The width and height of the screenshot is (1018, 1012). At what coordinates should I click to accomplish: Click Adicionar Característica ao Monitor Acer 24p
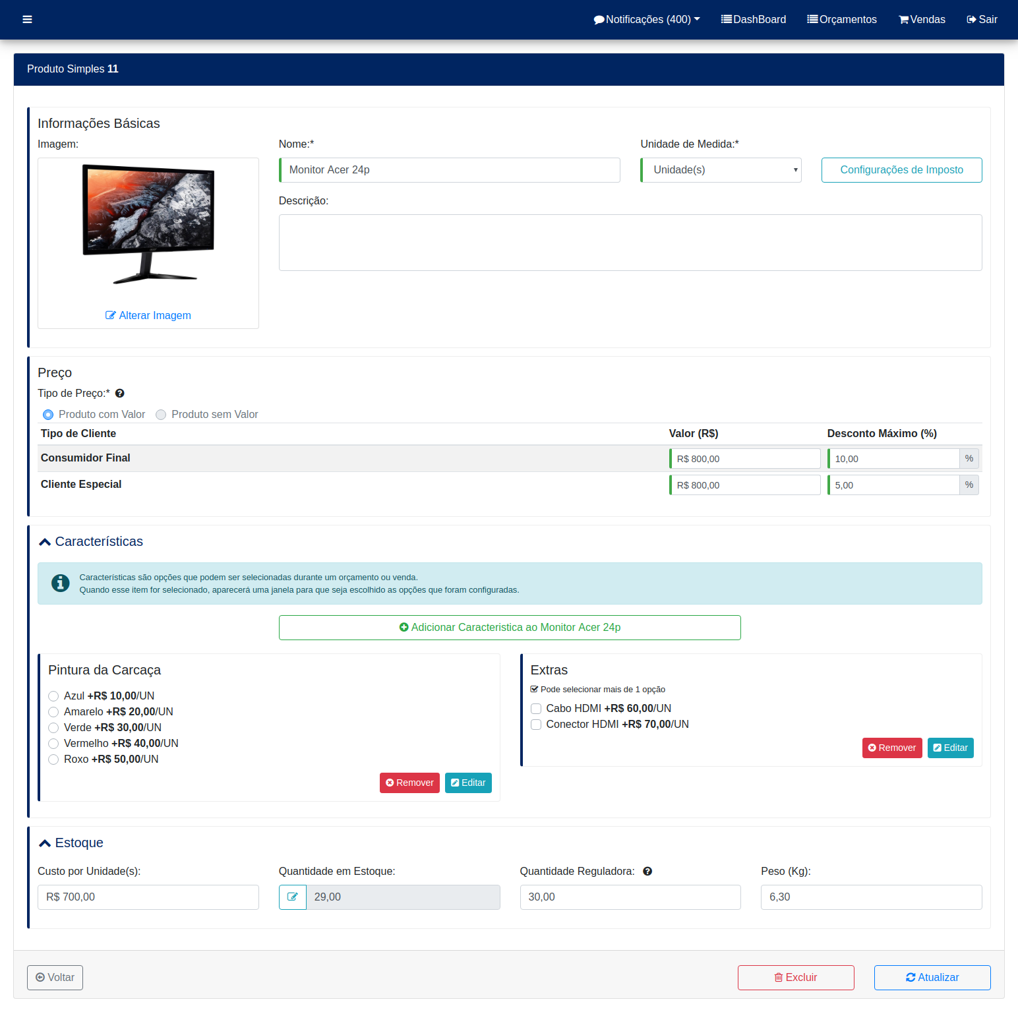click(x=510, y=628)
